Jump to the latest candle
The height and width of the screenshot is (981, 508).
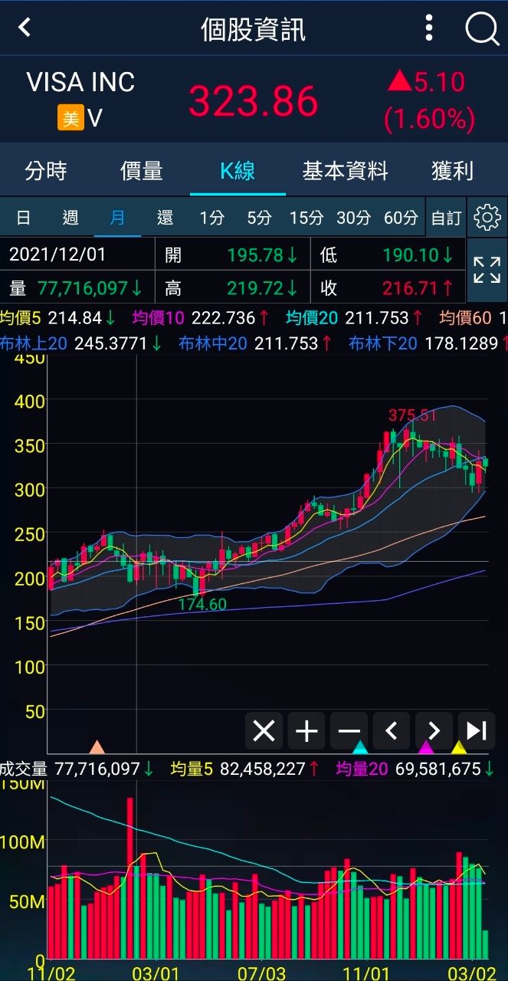click(477, 730)
